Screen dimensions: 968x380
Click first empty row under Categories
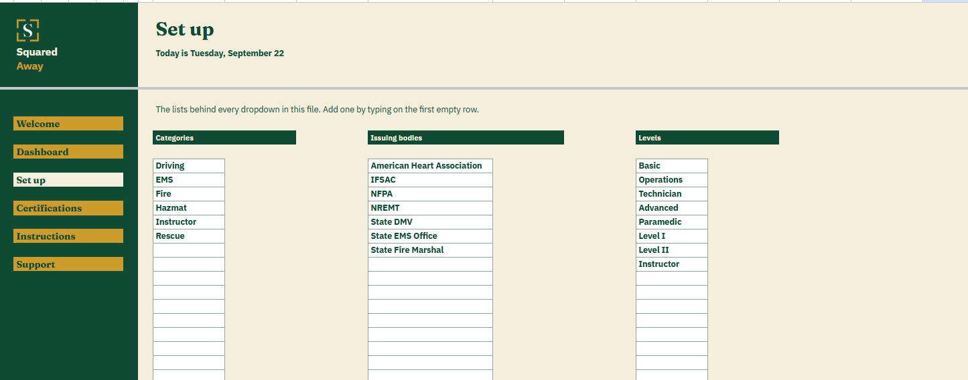(189, 250)
